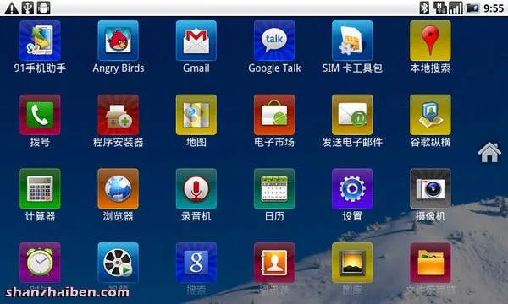Open the 计算器 calculator
The width and height of the screenshot is (508, 304).
(40, 188)
